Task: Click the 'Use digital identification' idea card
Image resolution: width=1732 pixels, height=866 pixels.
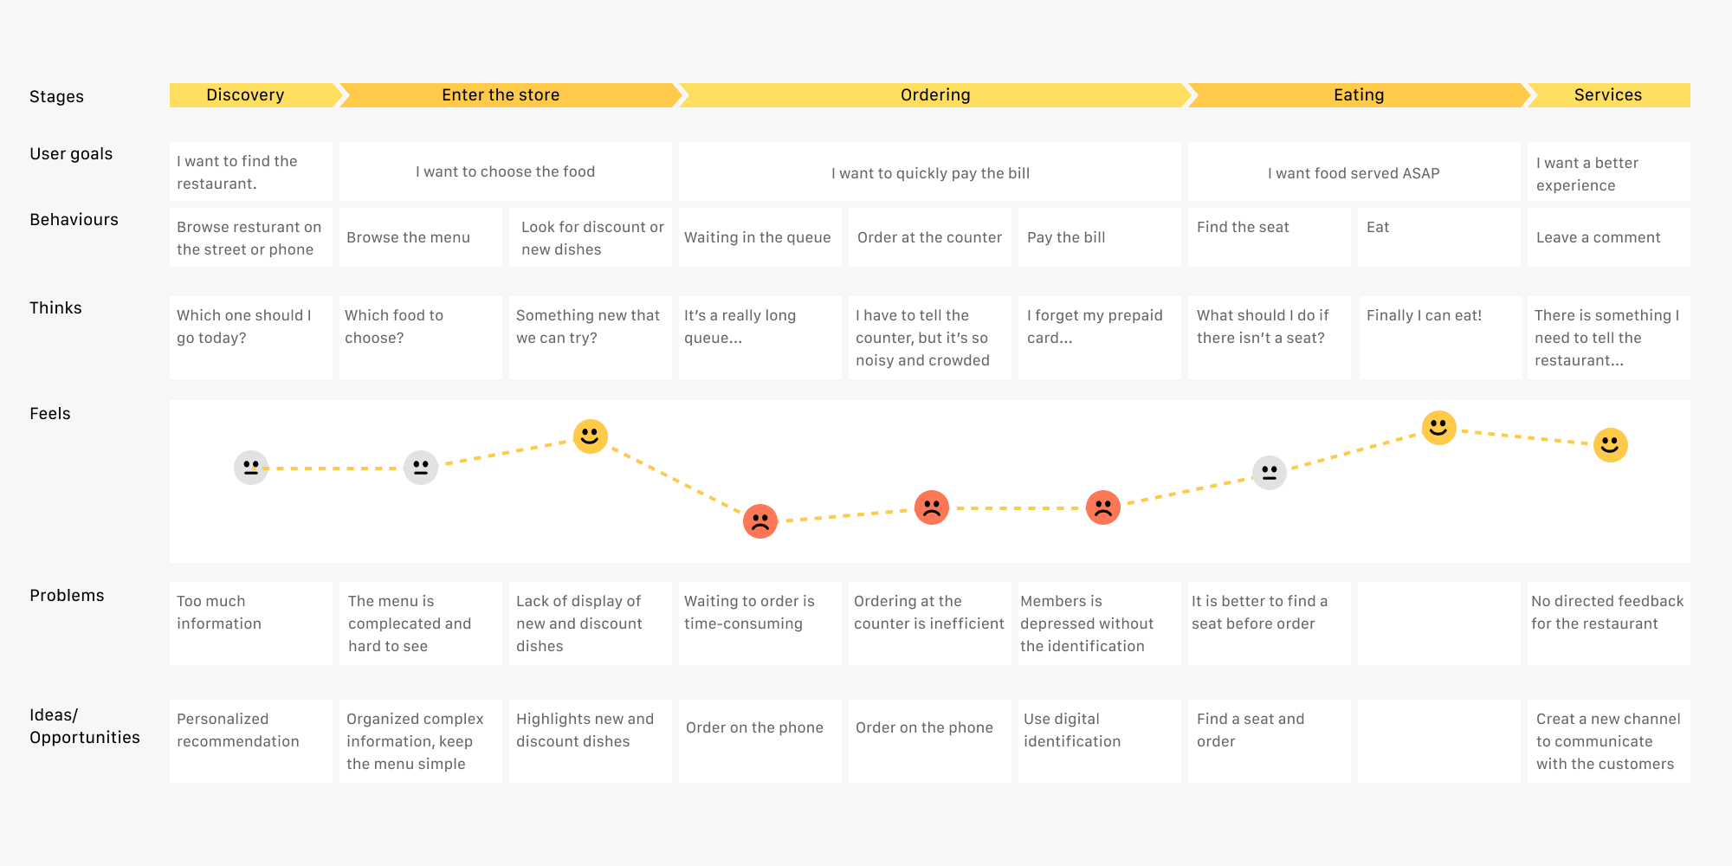Action: click(x=1098, y=740)
